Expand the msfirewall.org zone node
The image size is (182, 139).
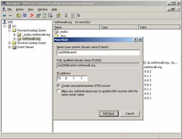[14, 39]
